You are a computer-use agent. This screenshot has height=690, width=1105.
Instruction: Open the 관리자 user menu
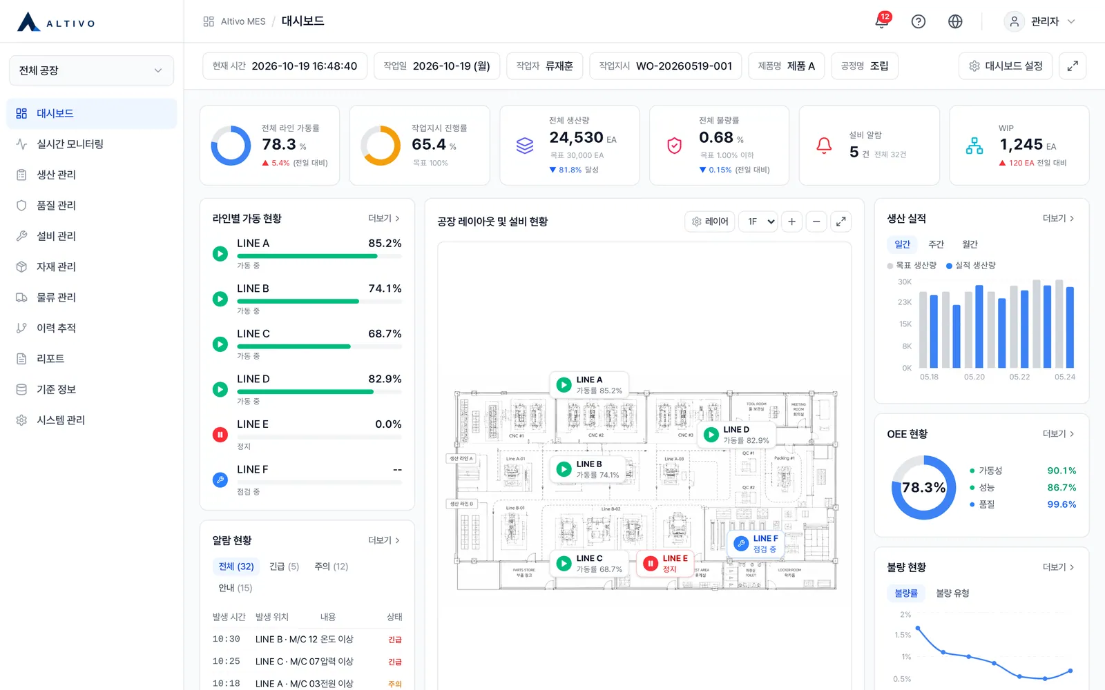click(1040, 21)
